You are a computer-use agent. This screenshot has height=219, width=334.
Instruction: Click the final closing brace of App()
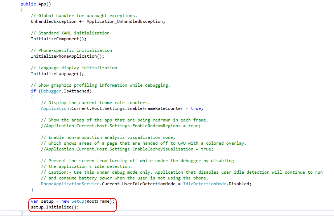[22, 214]
